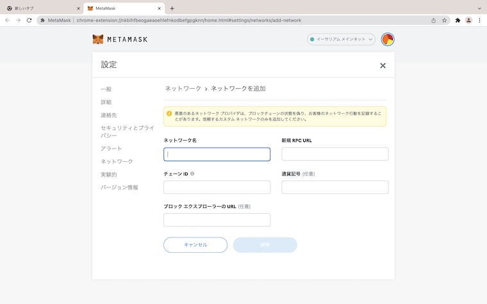Expand the tab search chevron in Chrome

[x=479, y=8]
